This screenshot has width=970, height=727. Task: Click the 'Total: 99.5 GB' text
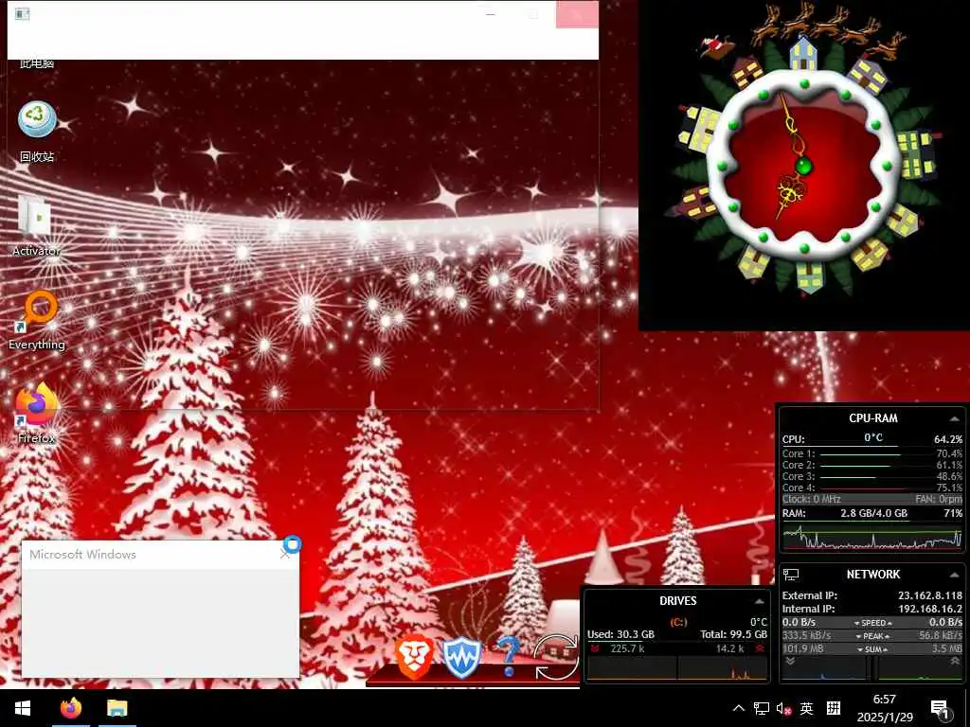(734, 634)
